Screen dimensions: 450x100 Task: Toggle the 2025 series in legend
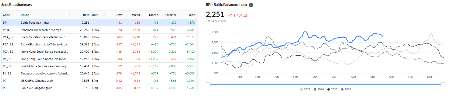332,89
